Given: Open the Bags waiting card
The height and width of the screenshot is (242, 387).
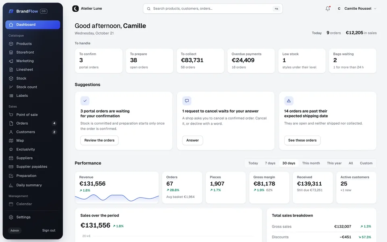Looking at the screenshot, I should tap(353, 61).
